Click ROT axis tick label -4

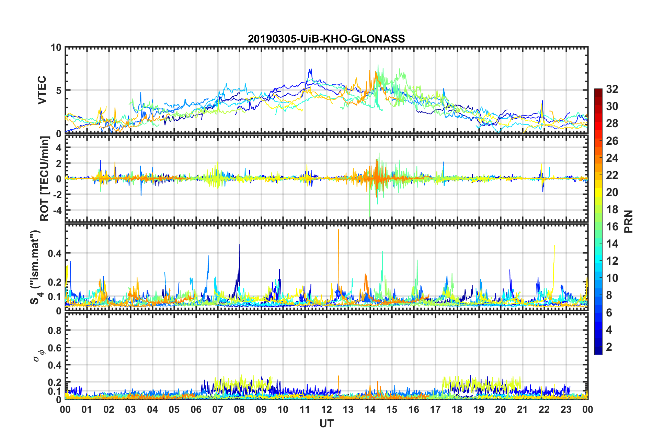pyautogui.click(x=57, y=209)
